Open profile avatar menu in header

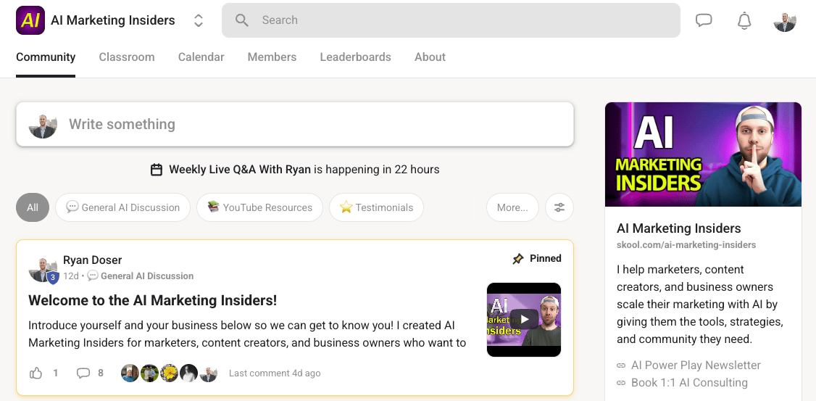coord(785,20)
